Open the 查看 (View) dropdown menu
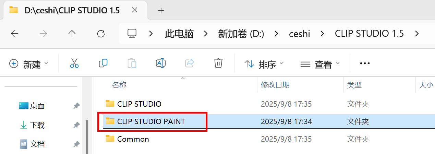Viewport: 435px width, 154px height. (320, 64)
